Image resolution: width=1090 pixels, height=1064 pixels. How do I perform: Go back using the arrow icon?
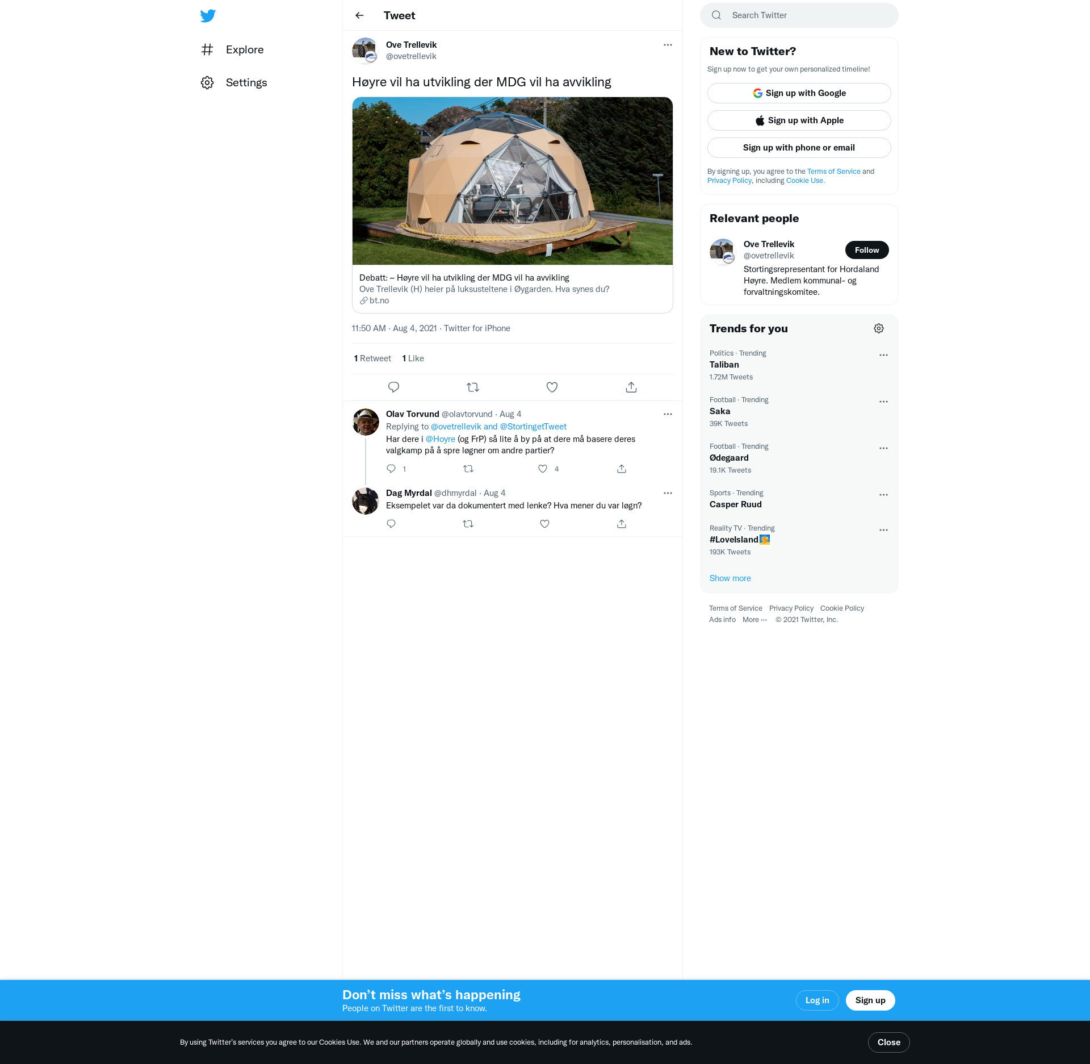[x=359, y=15]
